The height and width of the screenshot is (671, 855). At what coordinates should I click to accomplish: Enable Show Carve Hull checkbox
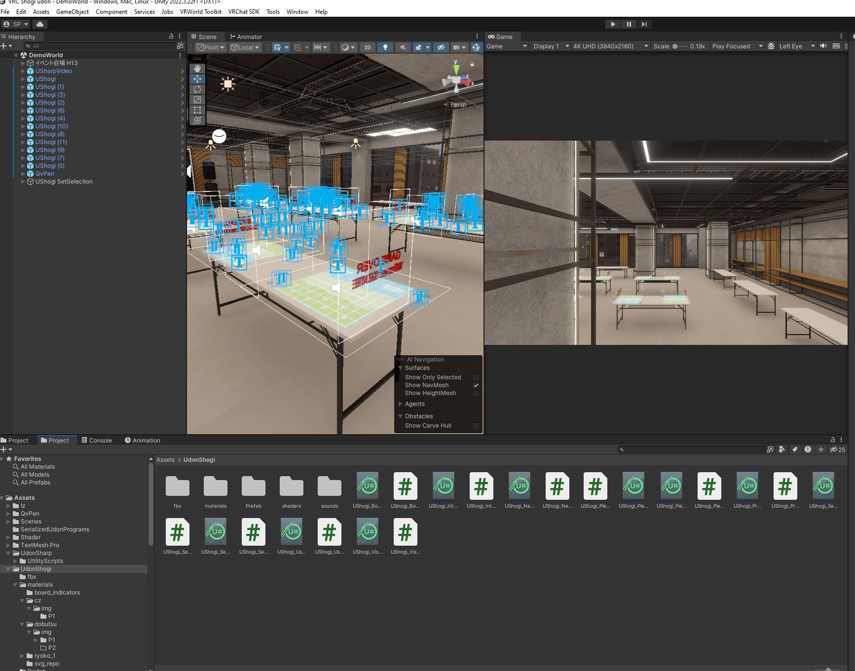click(476, 426)
